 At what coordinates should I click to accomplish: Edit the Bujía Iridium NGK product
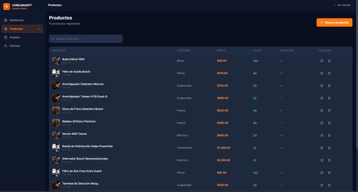tap(322, 61)
